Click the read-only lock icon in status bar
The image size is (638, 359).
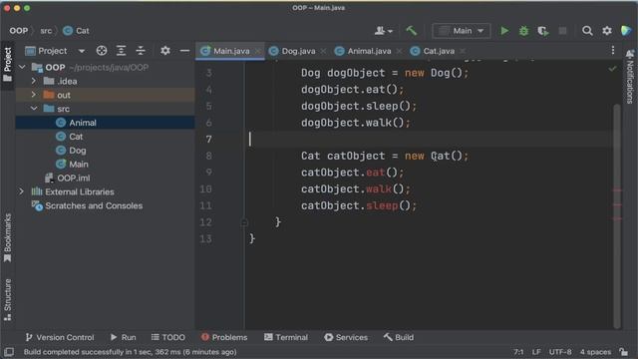(x=623, y=352)
